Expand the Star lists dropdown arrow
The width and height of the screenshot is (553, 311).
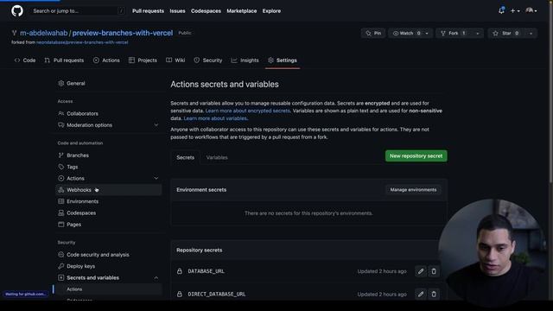[x=531, y=33]
